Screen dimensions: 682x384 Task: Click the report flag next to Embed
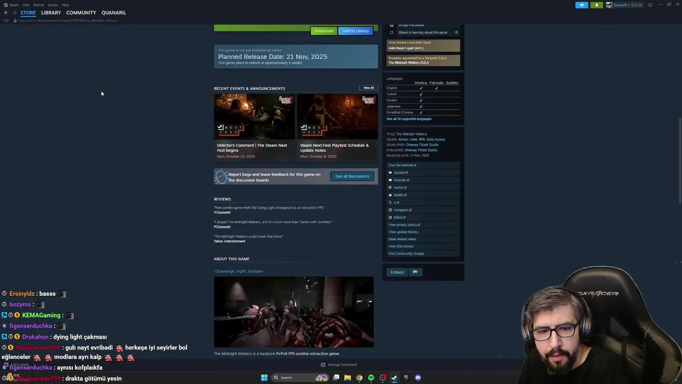[x=415, y=272]
